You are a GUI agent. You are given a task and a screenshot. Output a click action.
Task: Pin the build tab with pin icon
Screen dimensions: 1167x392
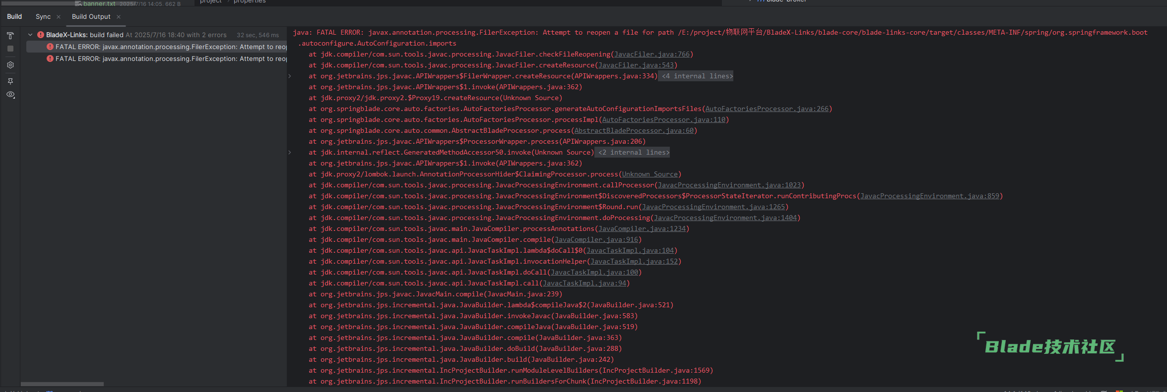[10, 81]
